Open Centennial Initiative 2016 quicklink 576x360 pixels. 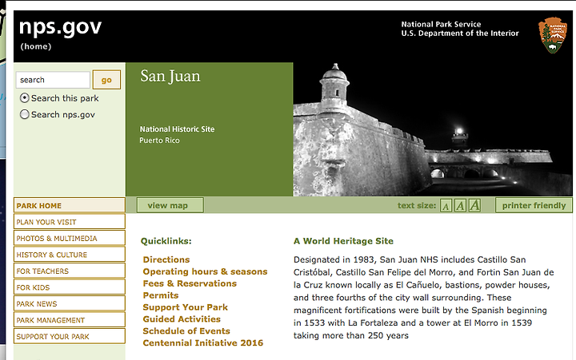coord(202,342)
